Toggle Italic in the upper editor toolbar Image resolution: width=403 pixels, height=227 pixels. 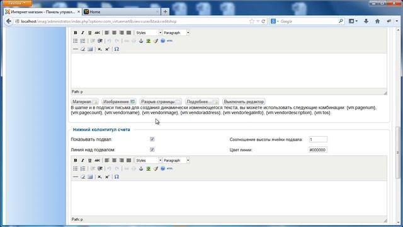pyautogui.click(x=82, y=33)
